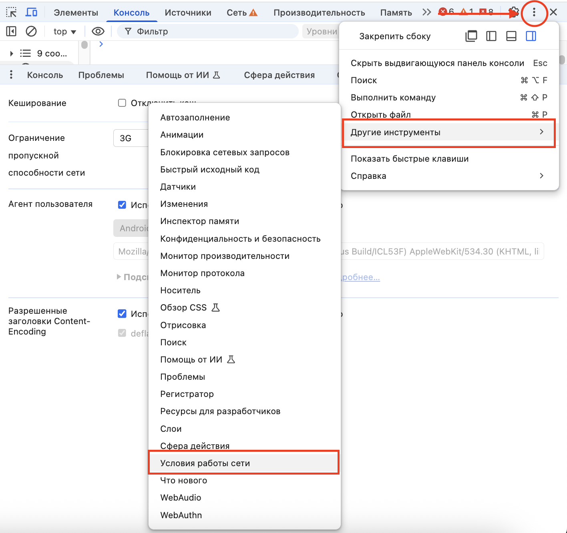Image resolution: width=567 pixels, height=533 pixels.
Task: Open the DevTools settings gear
Action: pyautogui.click(x=514, y=12)
